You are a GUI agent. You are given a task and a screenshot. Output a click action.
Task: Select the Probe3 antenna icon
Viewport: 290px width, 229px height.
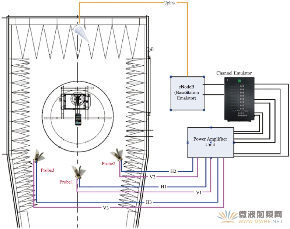point(39,155)
